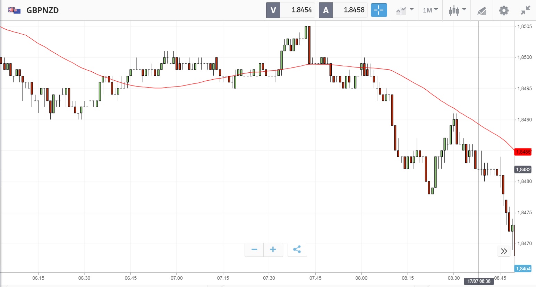Click the gray 1,8482 crosshair price label
The width and height of the screenshot is (536, 287).
[x=523, y=170]
